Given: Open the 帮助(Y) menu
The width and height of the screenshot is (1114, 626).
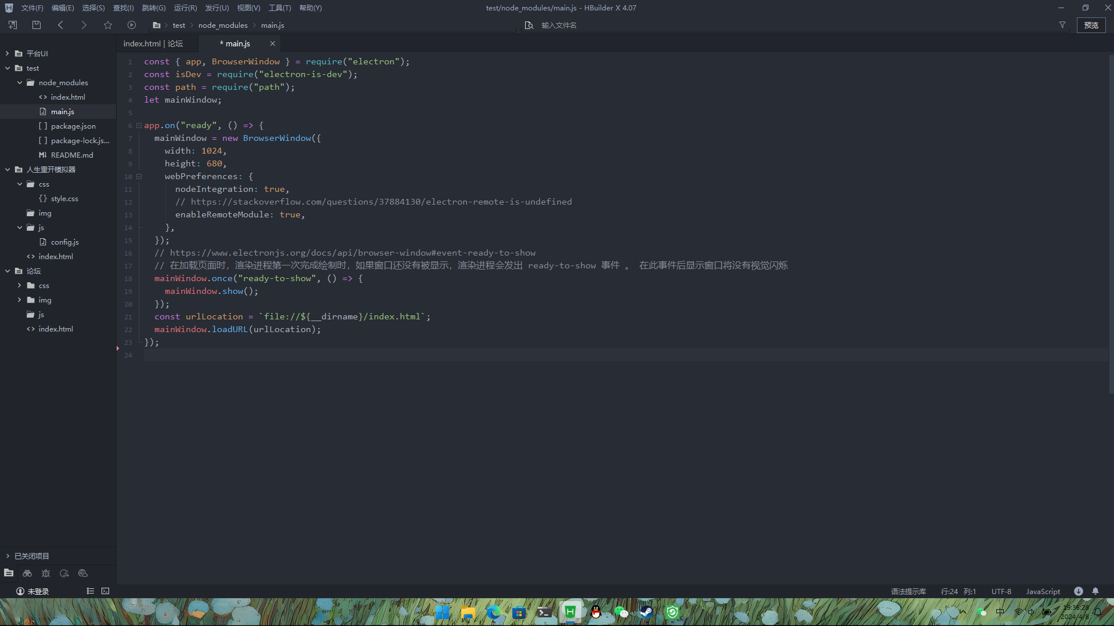Looking at the screenshot, I should tap(310, 8).
